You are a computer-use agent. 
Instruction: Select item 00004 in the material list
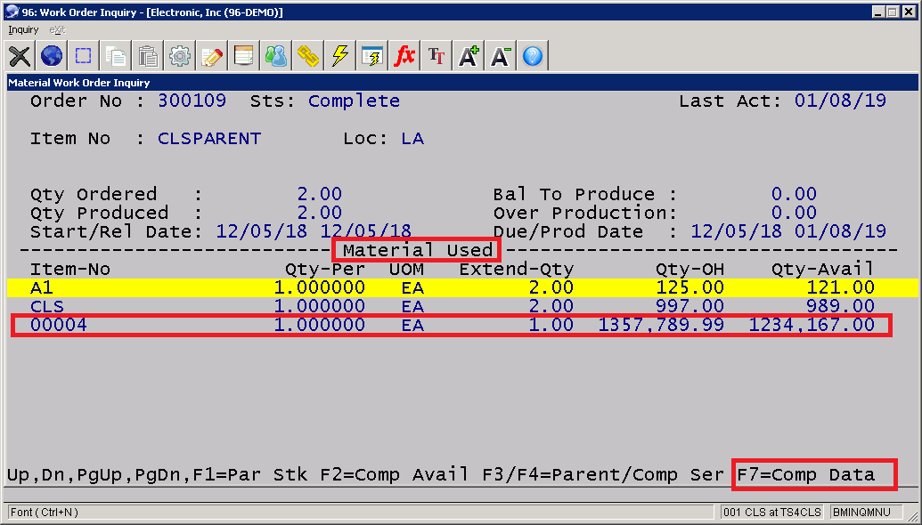pyautogui.click(x=59, y=325)
